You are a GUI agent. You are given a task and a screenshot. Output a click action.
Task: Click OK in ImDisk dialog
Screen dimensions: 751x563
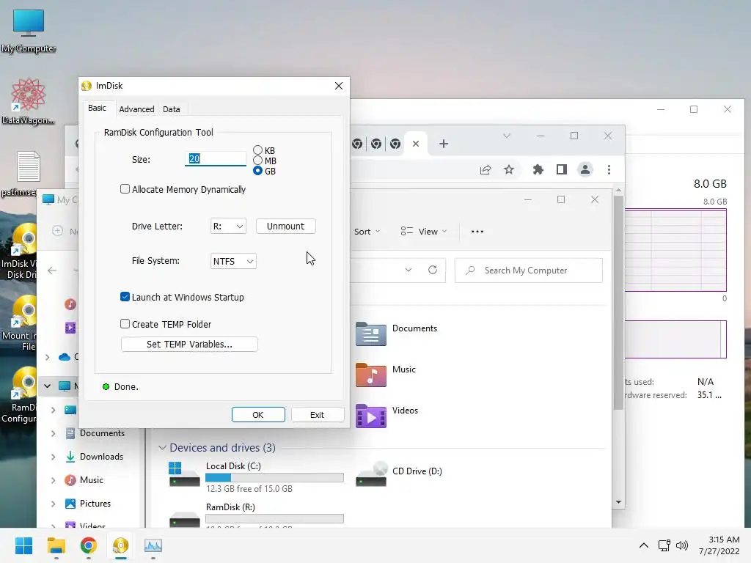click(258, 415)
